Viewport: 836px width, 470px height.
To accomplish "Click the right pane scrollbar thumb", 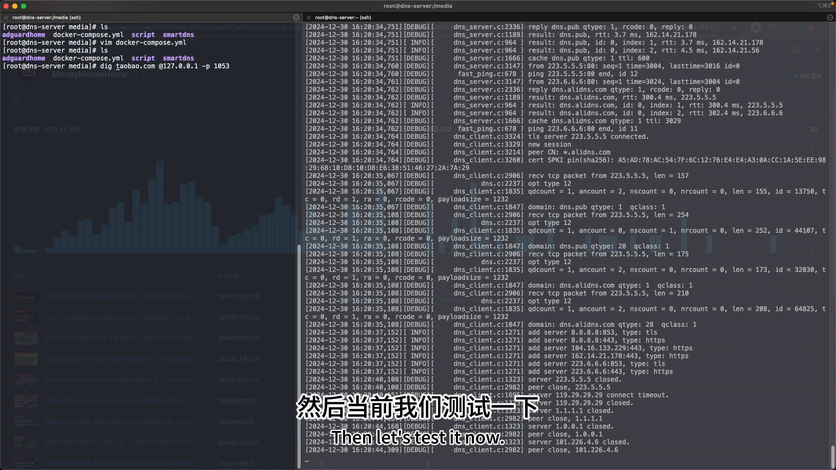I will (833, 457).
